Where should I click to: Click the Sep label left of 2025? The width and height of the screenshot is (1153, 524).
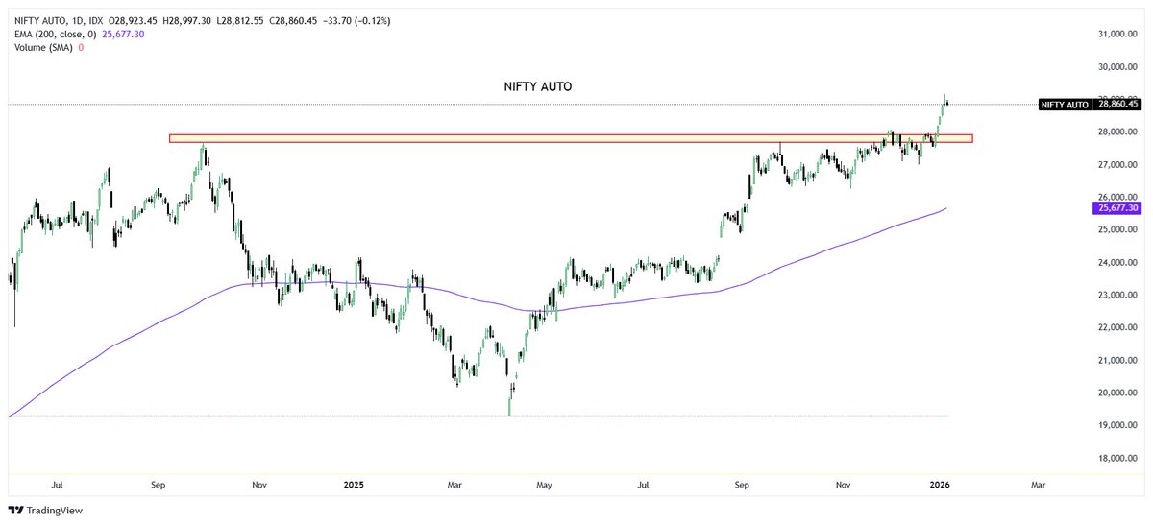(x=159, y=486)
